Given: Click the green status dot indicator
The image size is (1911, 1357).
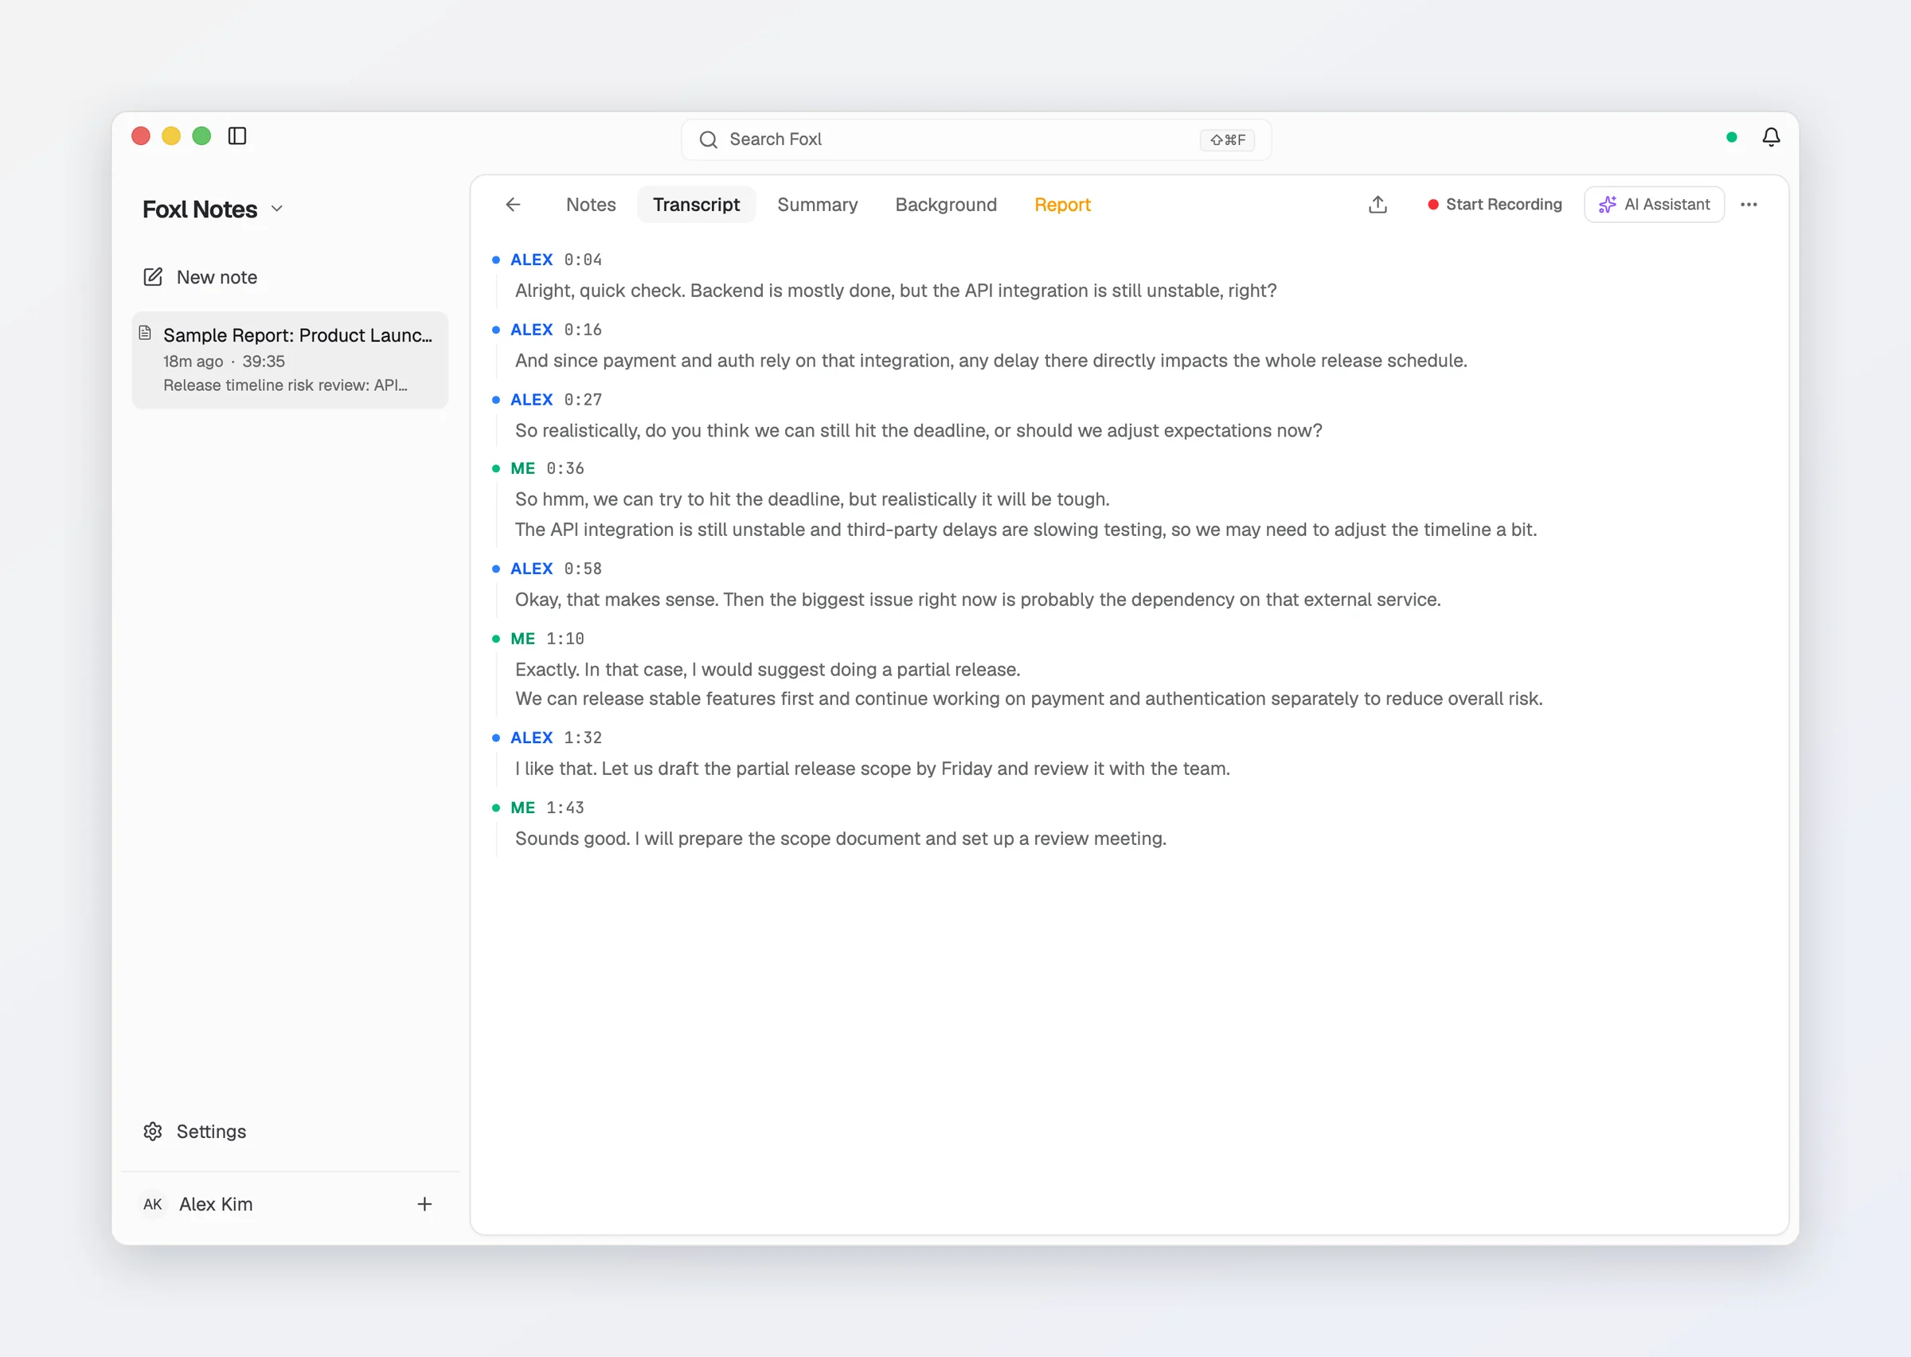Looking at the screenshot, I should (1731, 137).
